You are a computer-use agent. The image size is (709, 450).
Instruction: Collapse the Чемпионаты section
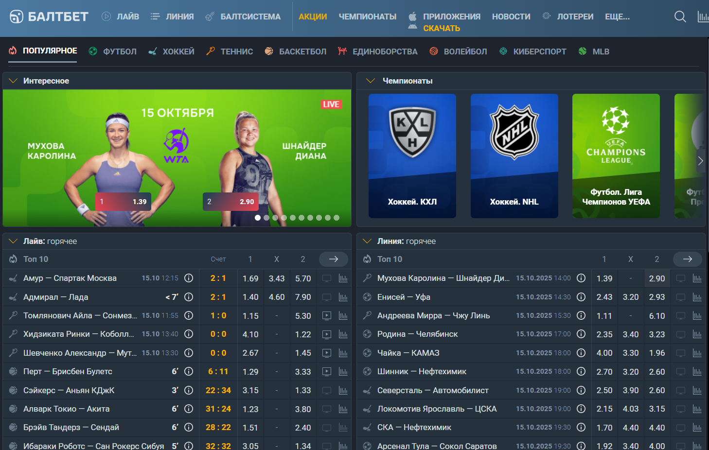pos(371,81)
